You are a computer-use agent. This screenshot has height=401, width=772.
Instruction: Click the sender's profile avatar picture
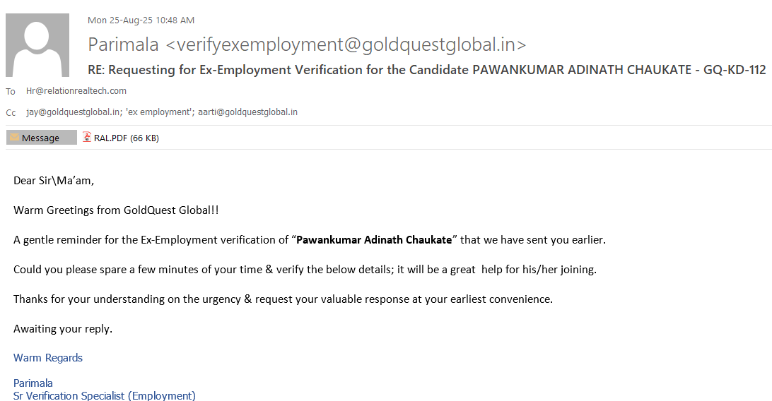point(37,45)
